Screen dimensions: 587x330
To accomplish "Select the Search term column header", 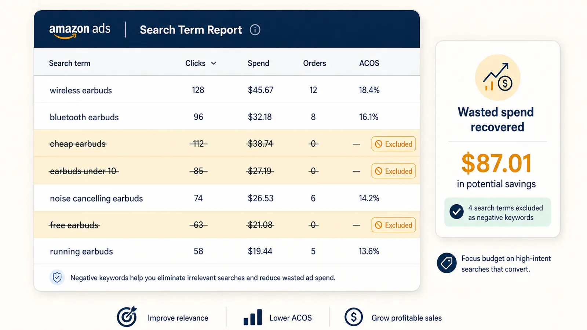I will [70, 63].
